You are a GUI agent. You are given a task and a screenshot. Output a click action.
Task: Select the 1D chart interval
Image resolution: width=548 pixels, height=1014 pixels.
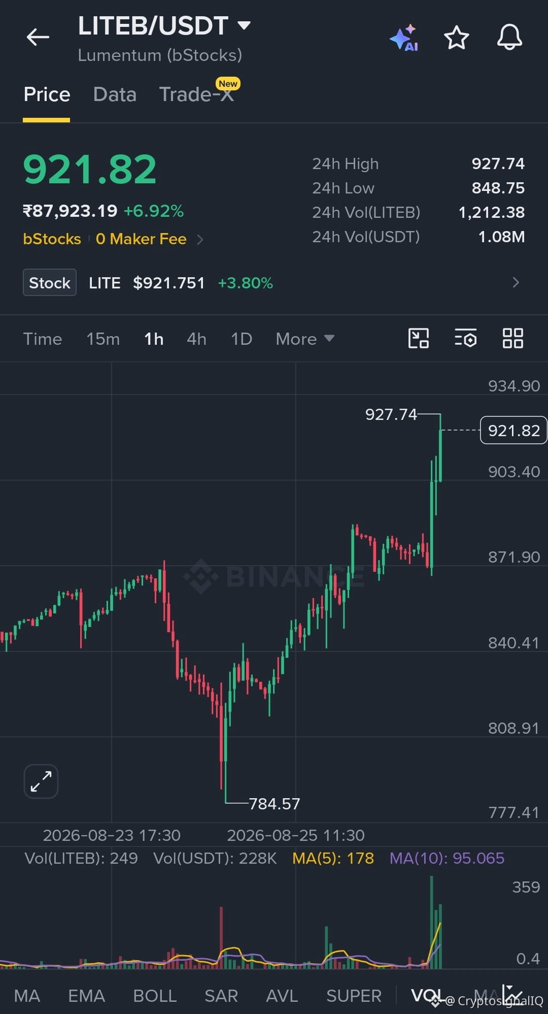pos(242,339)
